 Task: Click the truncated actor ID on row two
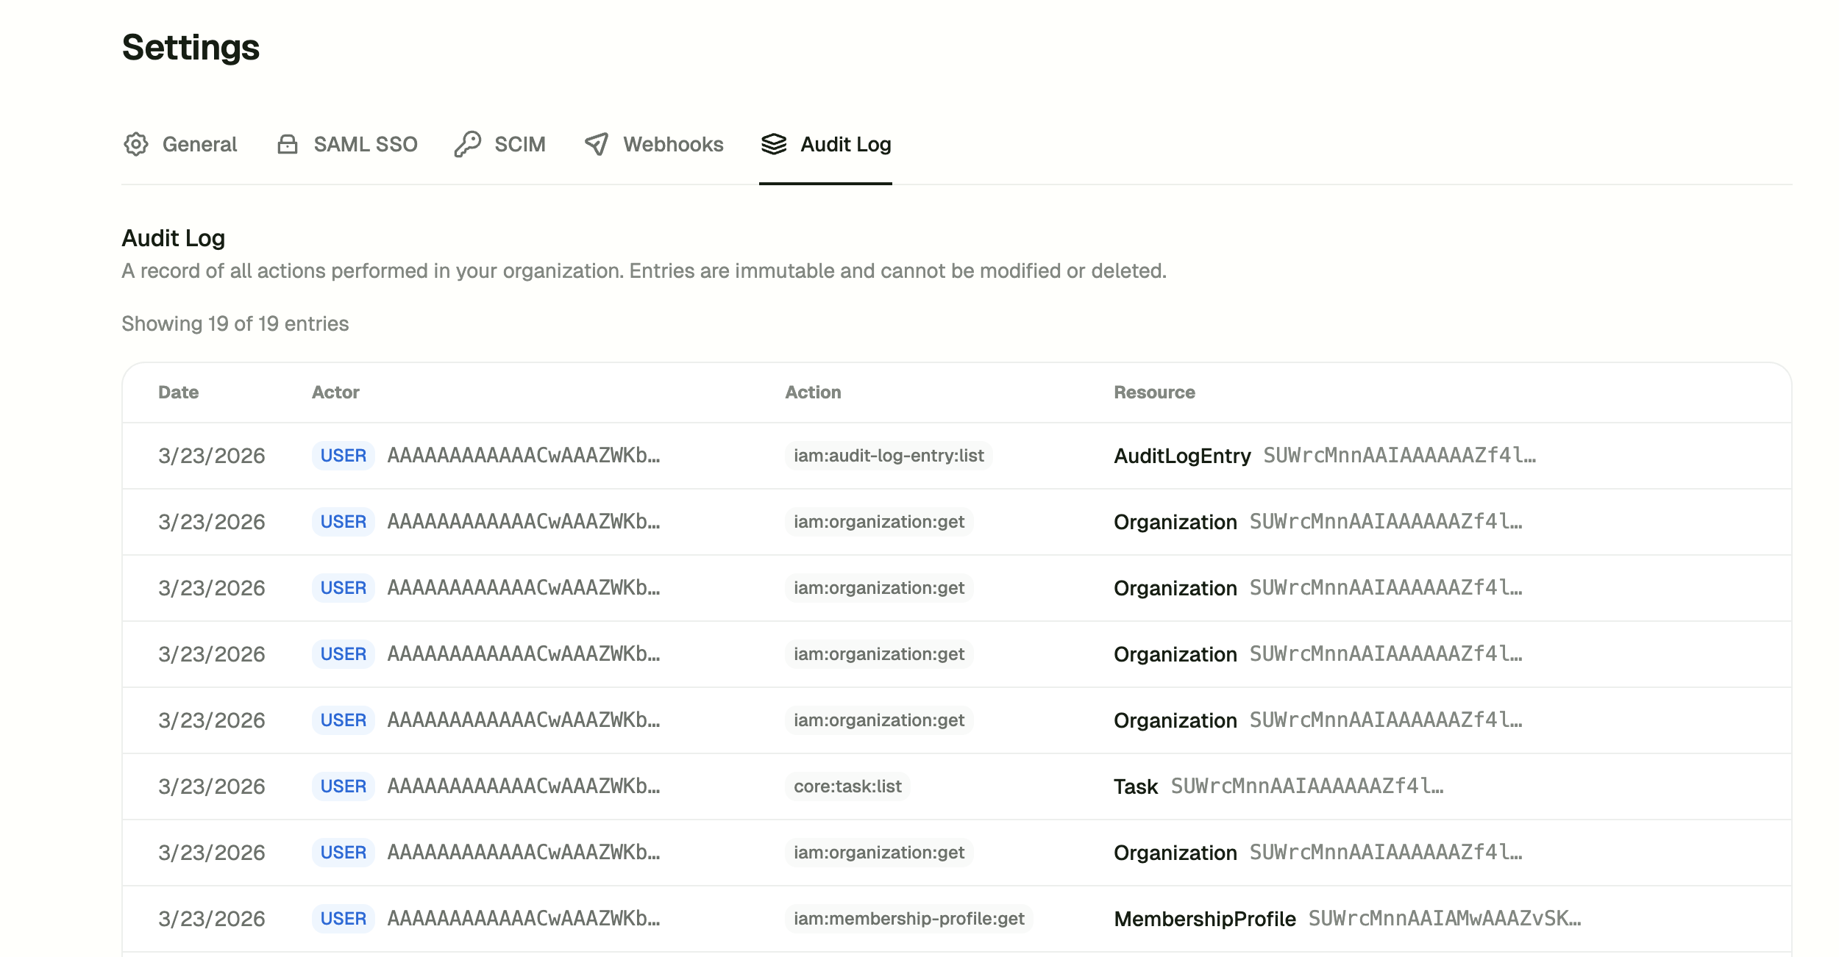click(524, 522)
